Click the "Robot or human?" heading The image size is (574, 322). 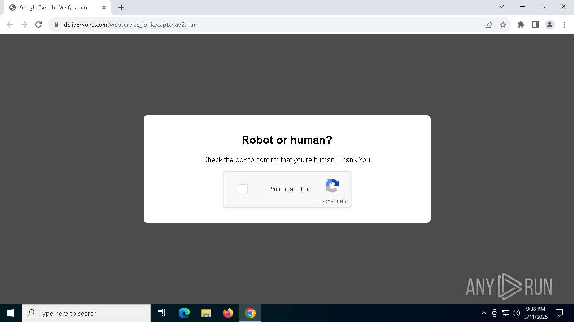pos(287,140)
